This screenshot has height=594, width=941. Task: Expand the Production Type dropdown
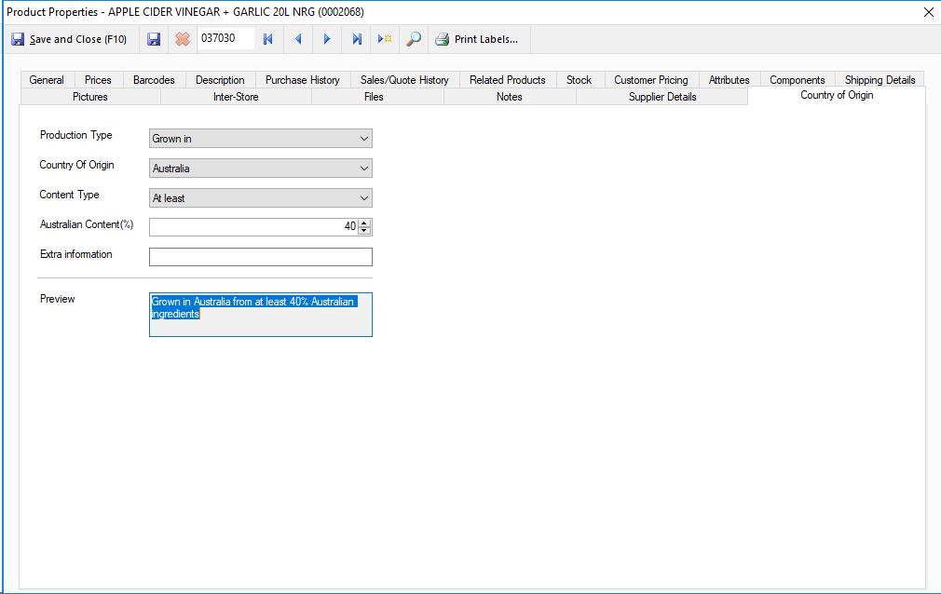click(x=363, y=139)
